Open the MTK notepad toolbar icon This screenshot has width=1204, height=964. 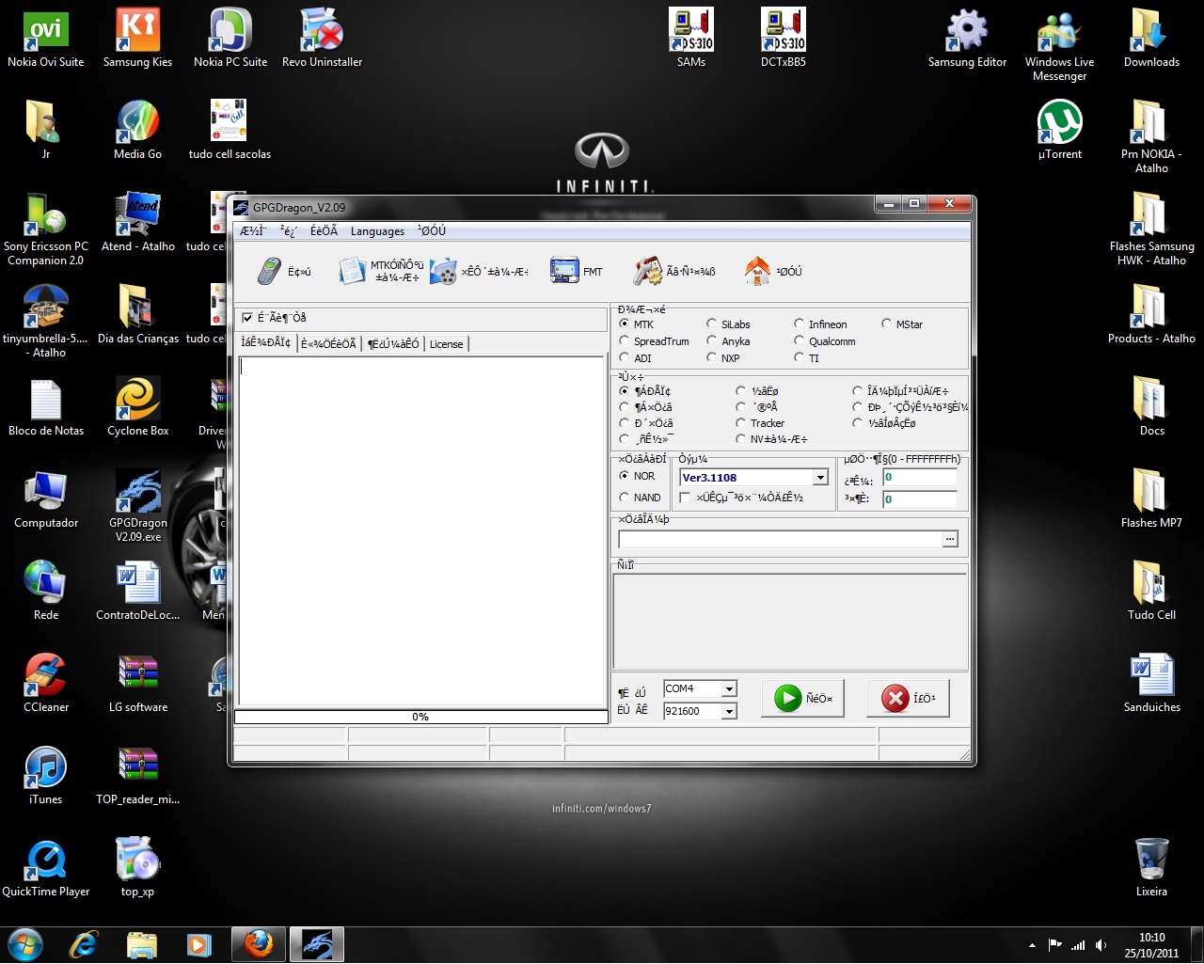click(x=353, y=271)
